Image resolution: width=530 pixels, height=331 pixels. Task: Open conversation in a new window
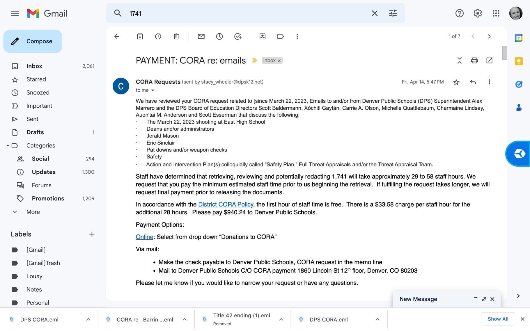490,60
